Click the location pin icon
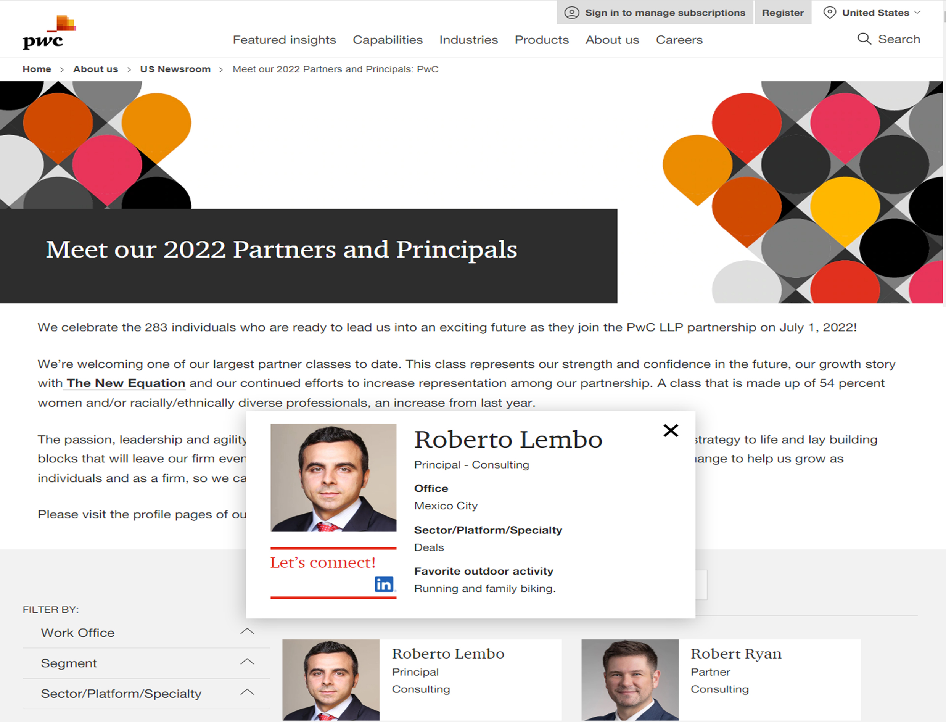Viewport: 946px width, 723px height. click(829, 13)
